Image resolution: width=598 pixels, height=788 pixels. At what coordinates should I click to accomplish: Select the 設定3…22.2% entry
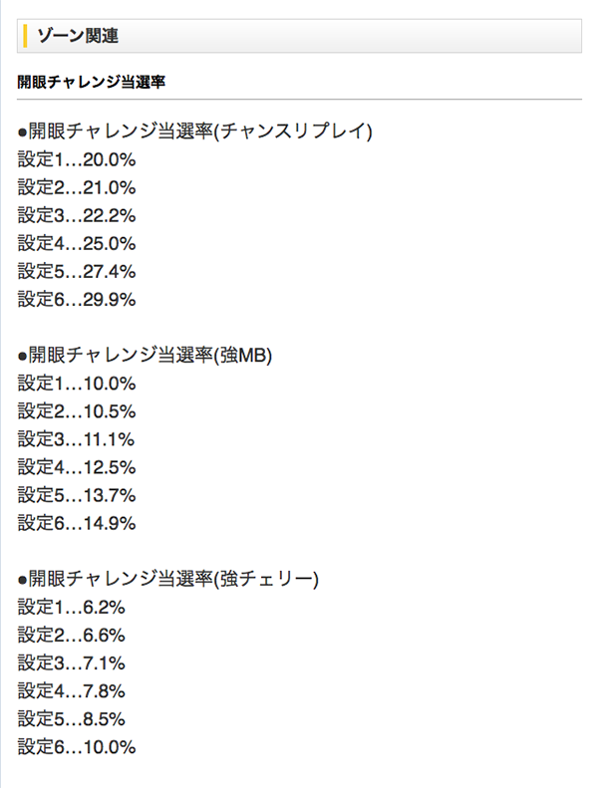click(x=77, y=215)
